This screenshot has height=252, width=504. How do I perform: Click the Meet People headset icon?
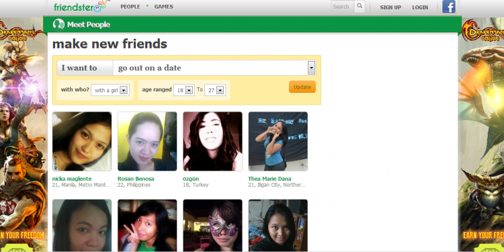pos(59,24)
